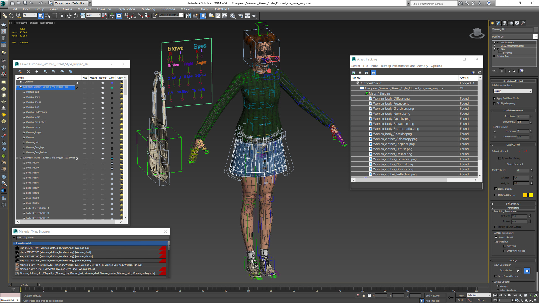Expand the Soft Selection rollout

pyautogui.click(x=513, y=204)
